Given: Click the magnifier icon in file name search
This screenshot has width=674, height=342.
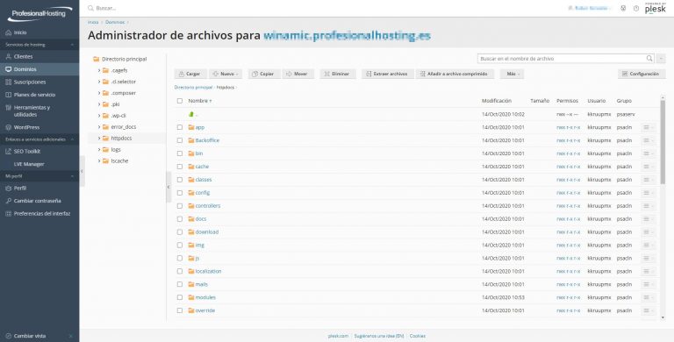Looking at the screenshot, I should tap(649, 59).
